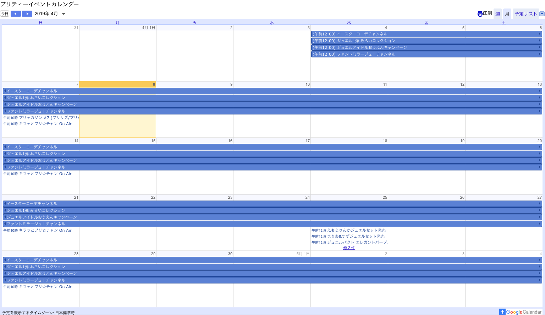Open (午前12:00) ジュエルアイドルおうえんキャンペーン event bar
This screenshot has height=315, width=545.
pos(426,47)
